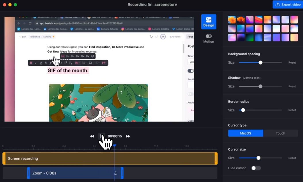303x182 pixels.
Task: Open the Design panel
Action: [x=209, y=22]
